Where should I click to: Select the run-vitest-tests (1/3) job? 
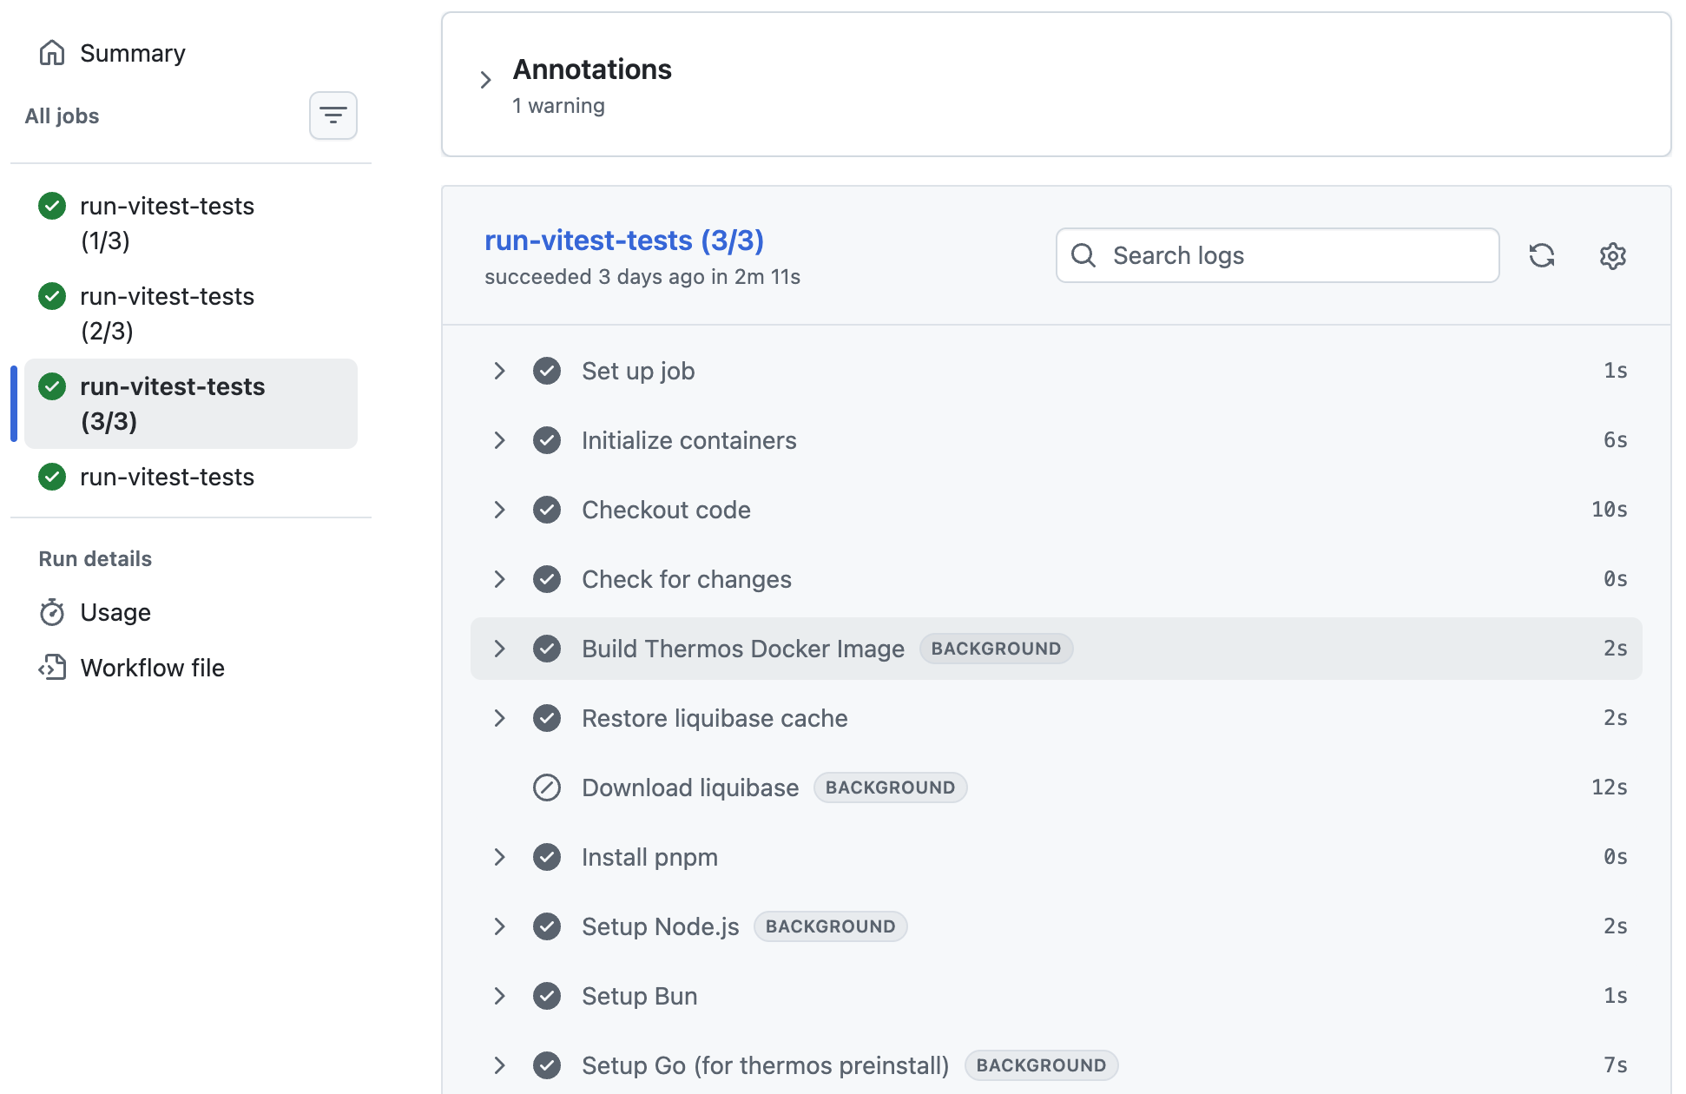[x=191, y=223]
